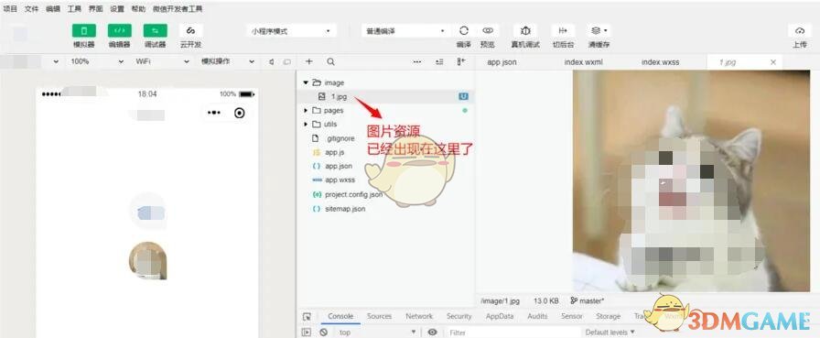
Task: Click the mini program capsule close circle
Action: pyautogui.click(x=240, y=113)
